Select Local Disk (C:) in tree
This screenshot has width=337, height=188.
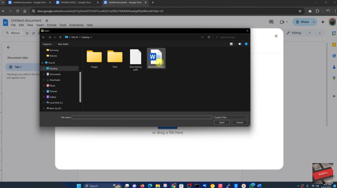(55, 103)
